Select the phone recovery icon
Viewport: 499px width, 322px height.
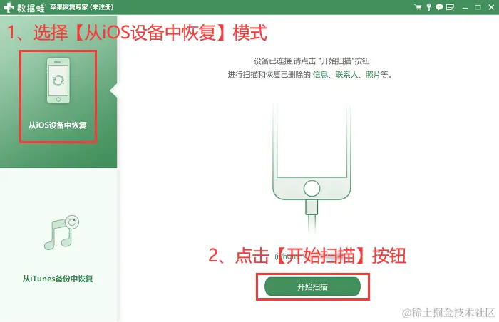coord(58,80)
